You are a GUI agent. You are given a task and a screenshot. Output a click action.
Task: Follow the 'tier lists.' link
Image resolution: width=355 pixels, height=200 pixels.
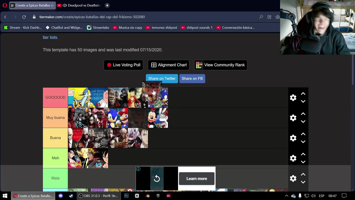pyautogui.click(x=50, y=37)
